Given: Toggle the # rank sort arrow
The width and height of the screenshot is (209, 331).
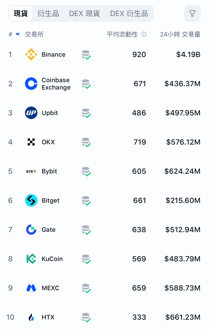Looking at the screenshot, I should coord(18,34).
